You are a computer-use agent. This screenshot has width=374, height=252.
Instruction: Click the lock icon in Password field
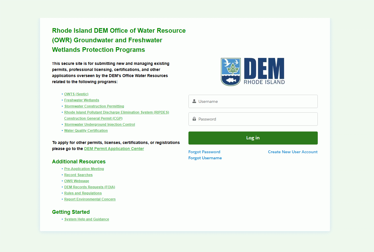(194, 119)
